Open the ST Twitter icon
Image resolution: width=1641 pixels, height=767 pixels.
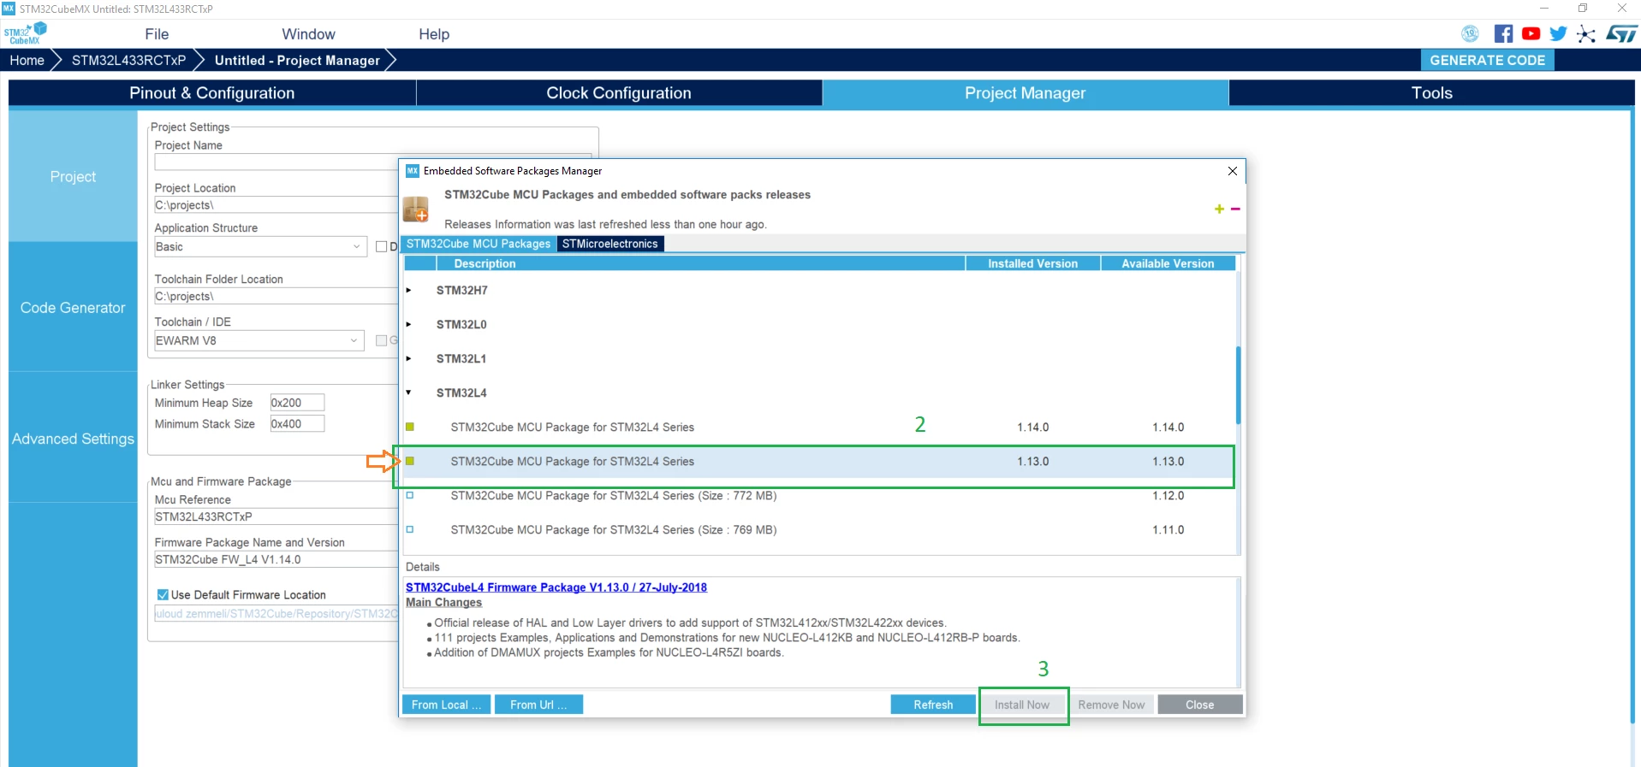pyautogui.click(x=1558, y=33)
